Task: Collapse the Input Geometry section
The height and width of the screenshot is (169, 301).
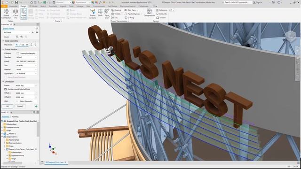Action: (3, 41)
